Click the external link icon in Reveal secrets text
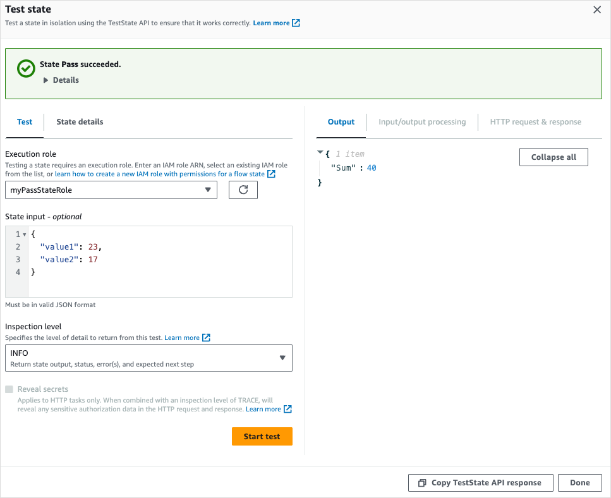611x498 pixels. (x=288, y=409)
